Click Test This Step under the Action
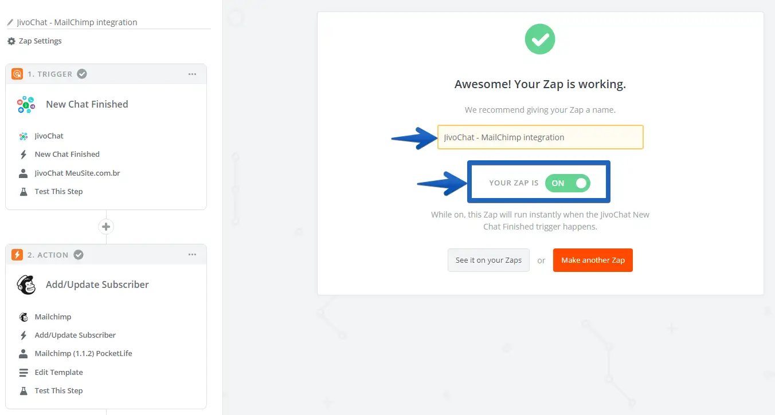This screenshot has width=775, height=415. (58, 391)
